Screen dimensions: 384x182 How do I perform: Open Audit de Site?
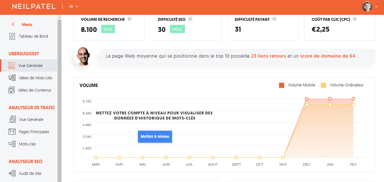coord(30,173)
